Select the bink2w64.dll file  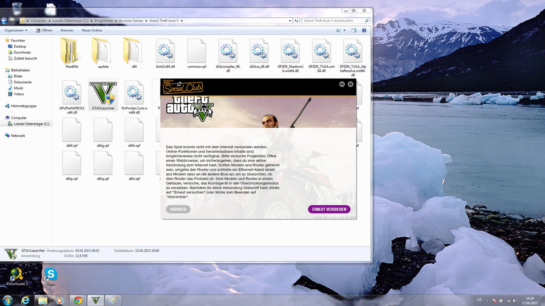pos(165,53)
